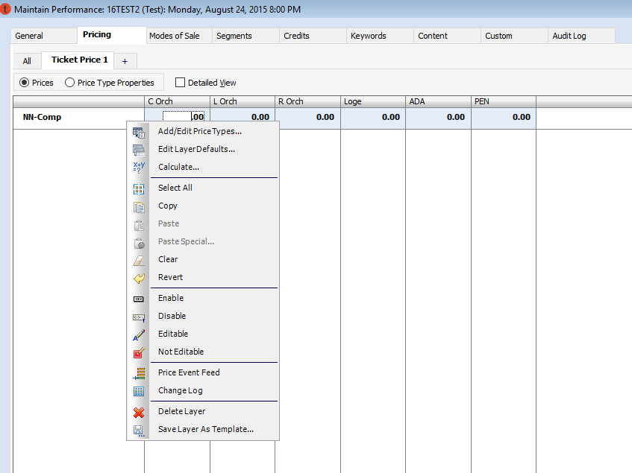Image resolution: width=632 pixels, height=473 pixels.
Task: Click the Editable pencil icon
Action: click(139, 335)
